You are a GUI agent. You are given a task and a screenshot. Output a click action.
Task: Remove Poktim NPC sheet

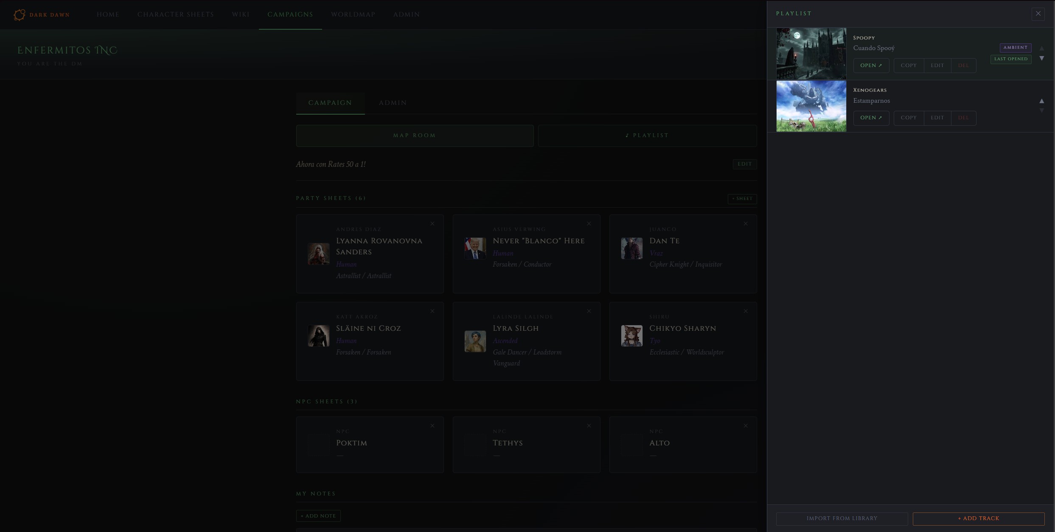pyautogui.click(x=432, y=426)
